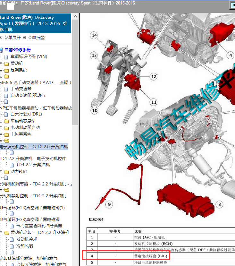
Task: Click document icon beside TD4 2.2 升柴油机
Action: point(12,165)
